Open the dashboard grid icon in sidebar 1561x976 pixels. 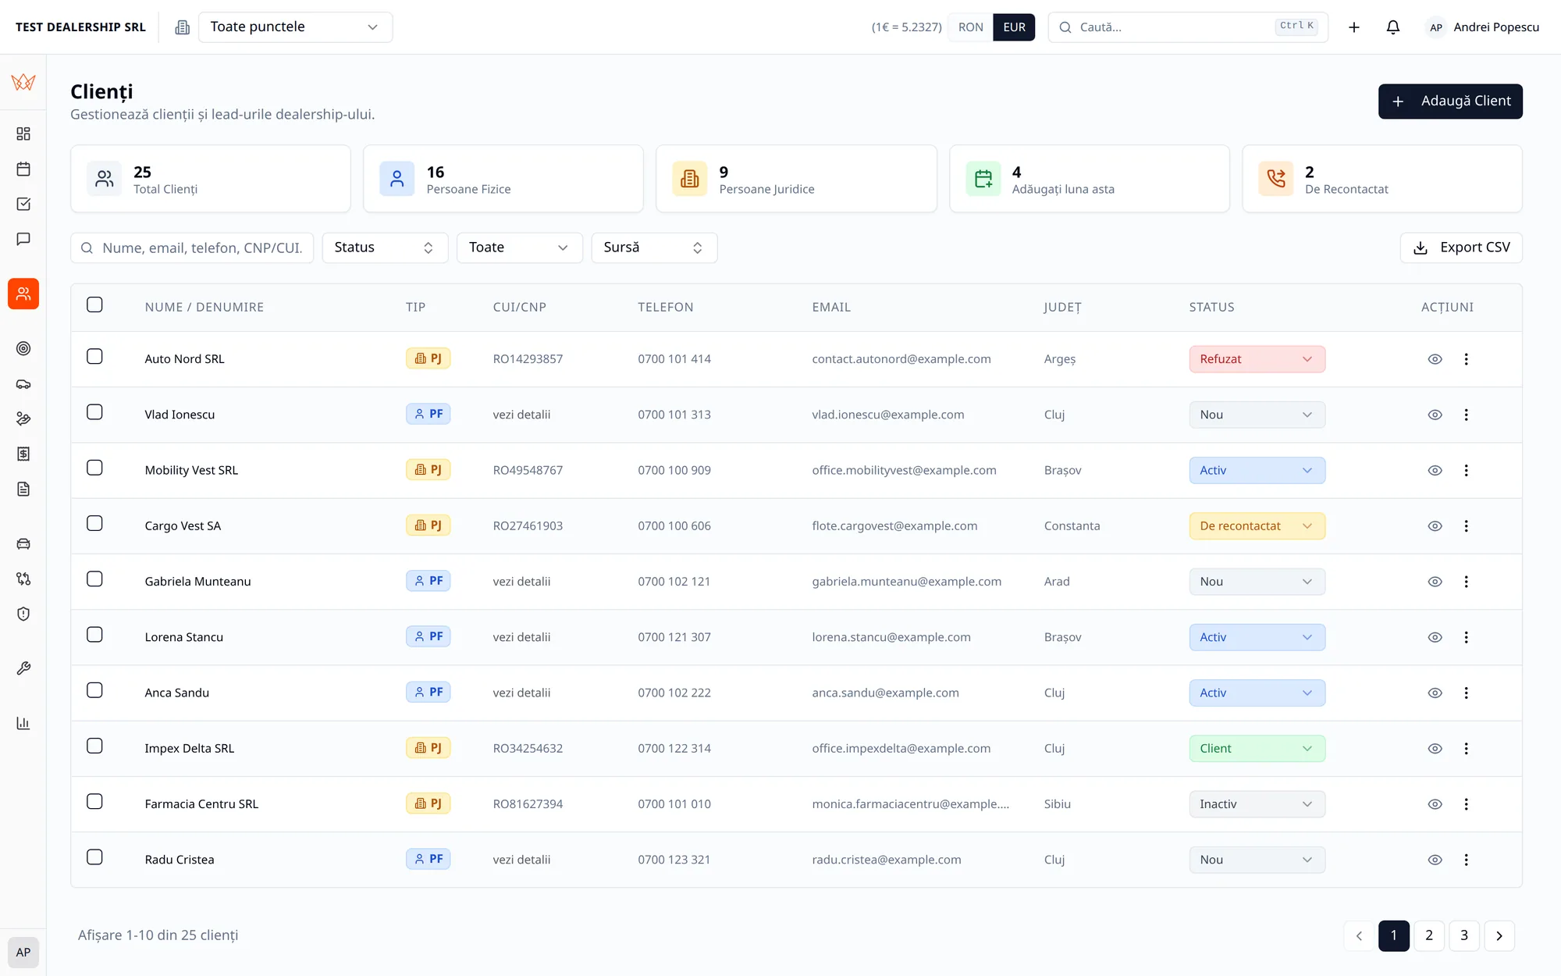point(23,134)
